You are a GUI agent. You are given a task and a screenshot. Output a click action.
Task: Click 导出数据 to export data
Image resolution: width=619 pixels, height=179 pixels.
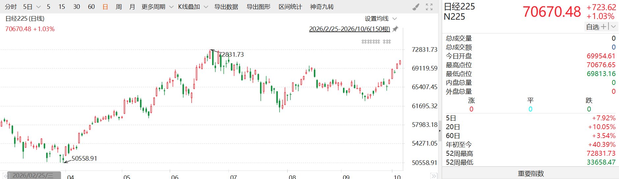pyautogui.click(x=226, y=7)
